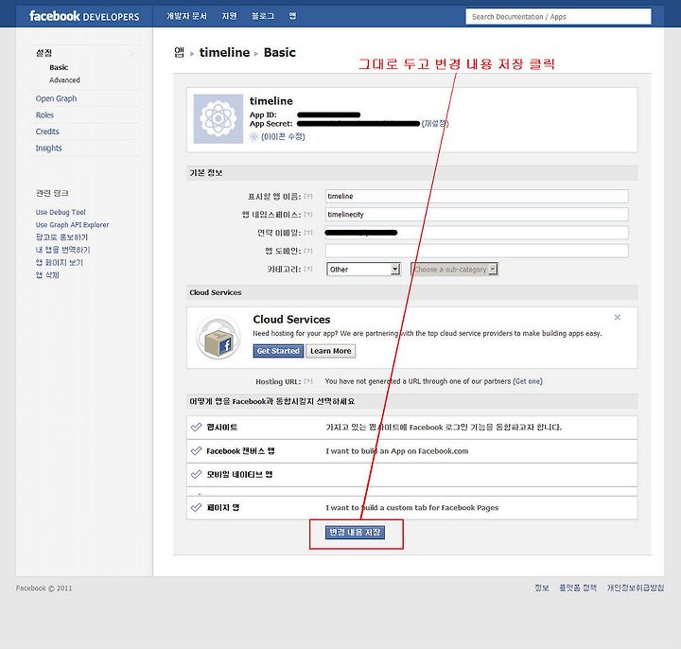Click the display name field containing timeline
The height and width of the screenshot is (649, 681).
(477, 197)
